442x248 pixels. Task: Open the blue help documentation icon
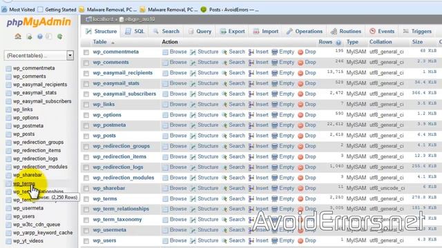pyautogui.click(x=40, y=37)
